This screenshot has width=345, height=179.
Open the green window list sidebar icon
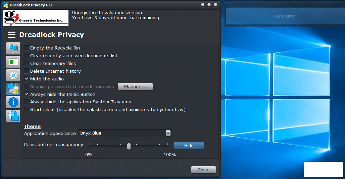13,62
